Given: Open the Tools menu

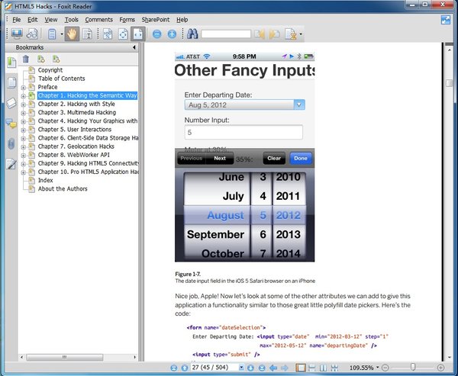Looking at the screenshot, I should tap(72, 20).
